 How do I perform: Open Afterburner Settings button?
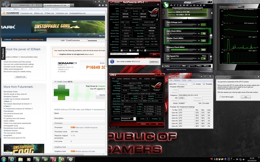pyautogui.click(x=206, y=66)
